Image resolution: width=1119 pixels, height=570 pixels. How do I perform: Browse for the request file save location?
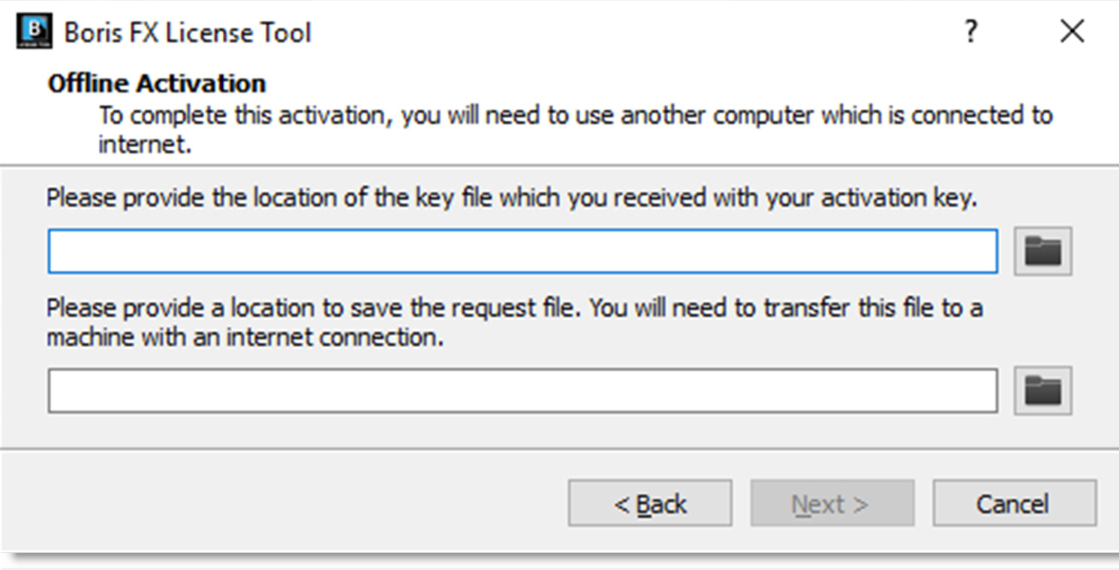point(1042,390)
